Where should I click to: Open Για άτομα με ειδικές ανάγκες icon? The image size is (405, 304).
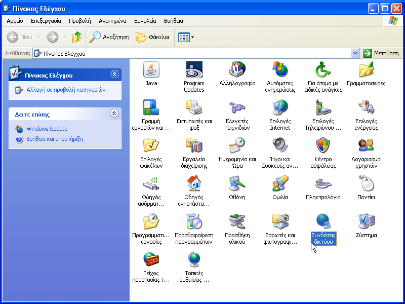point(323,70)
